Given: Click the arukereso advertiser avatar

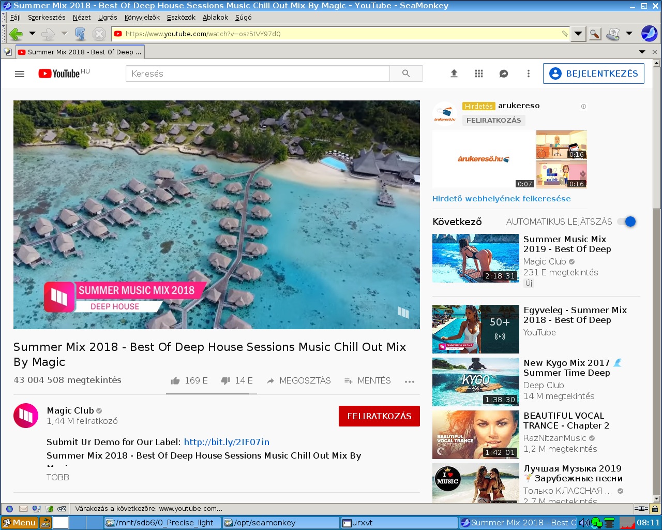Looking at the screenshot, I should point(445,114).
